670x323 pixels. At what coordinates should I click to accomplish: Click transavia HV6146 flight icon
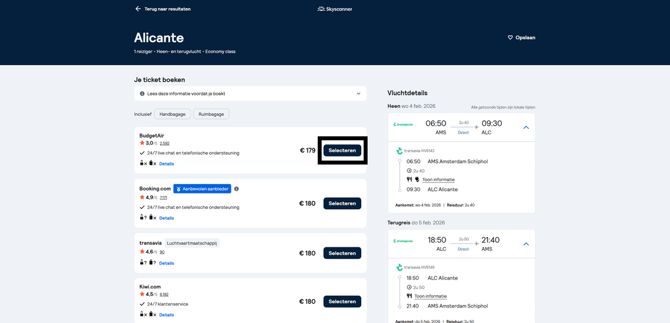(400, 267)
